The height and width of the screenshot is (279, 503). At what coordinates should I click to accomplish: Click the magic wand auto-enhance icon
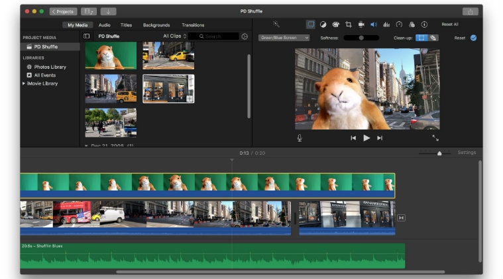click(x=276, y=24)
